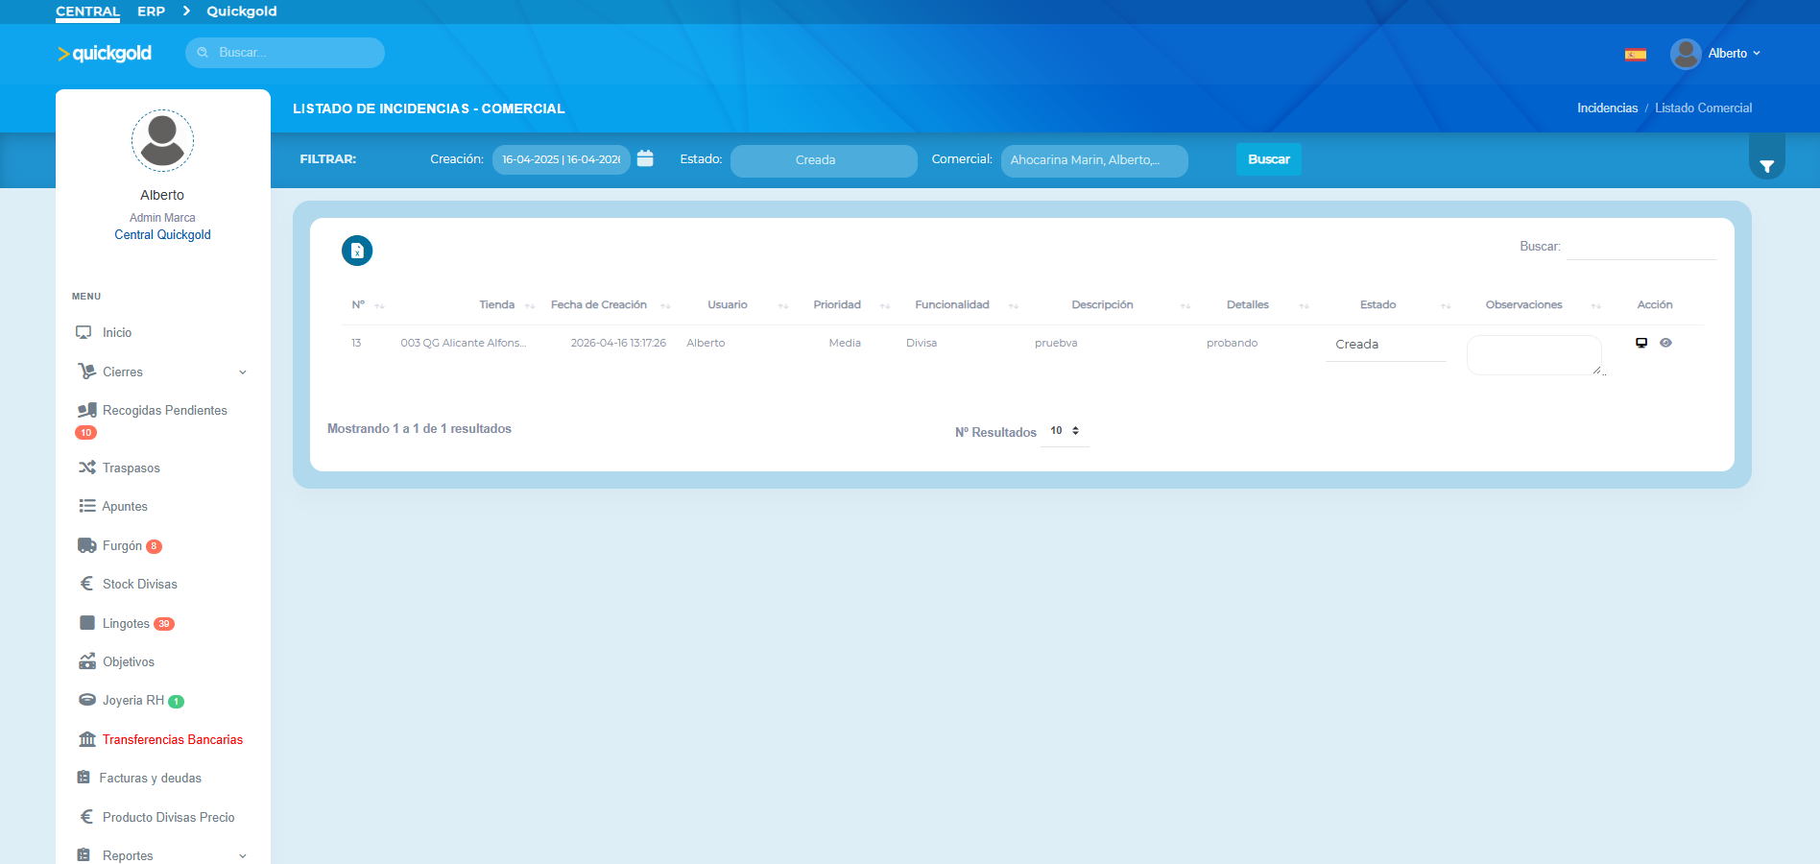Open the Estado filter dropdown showing Creada

click(x=824, y=160)
